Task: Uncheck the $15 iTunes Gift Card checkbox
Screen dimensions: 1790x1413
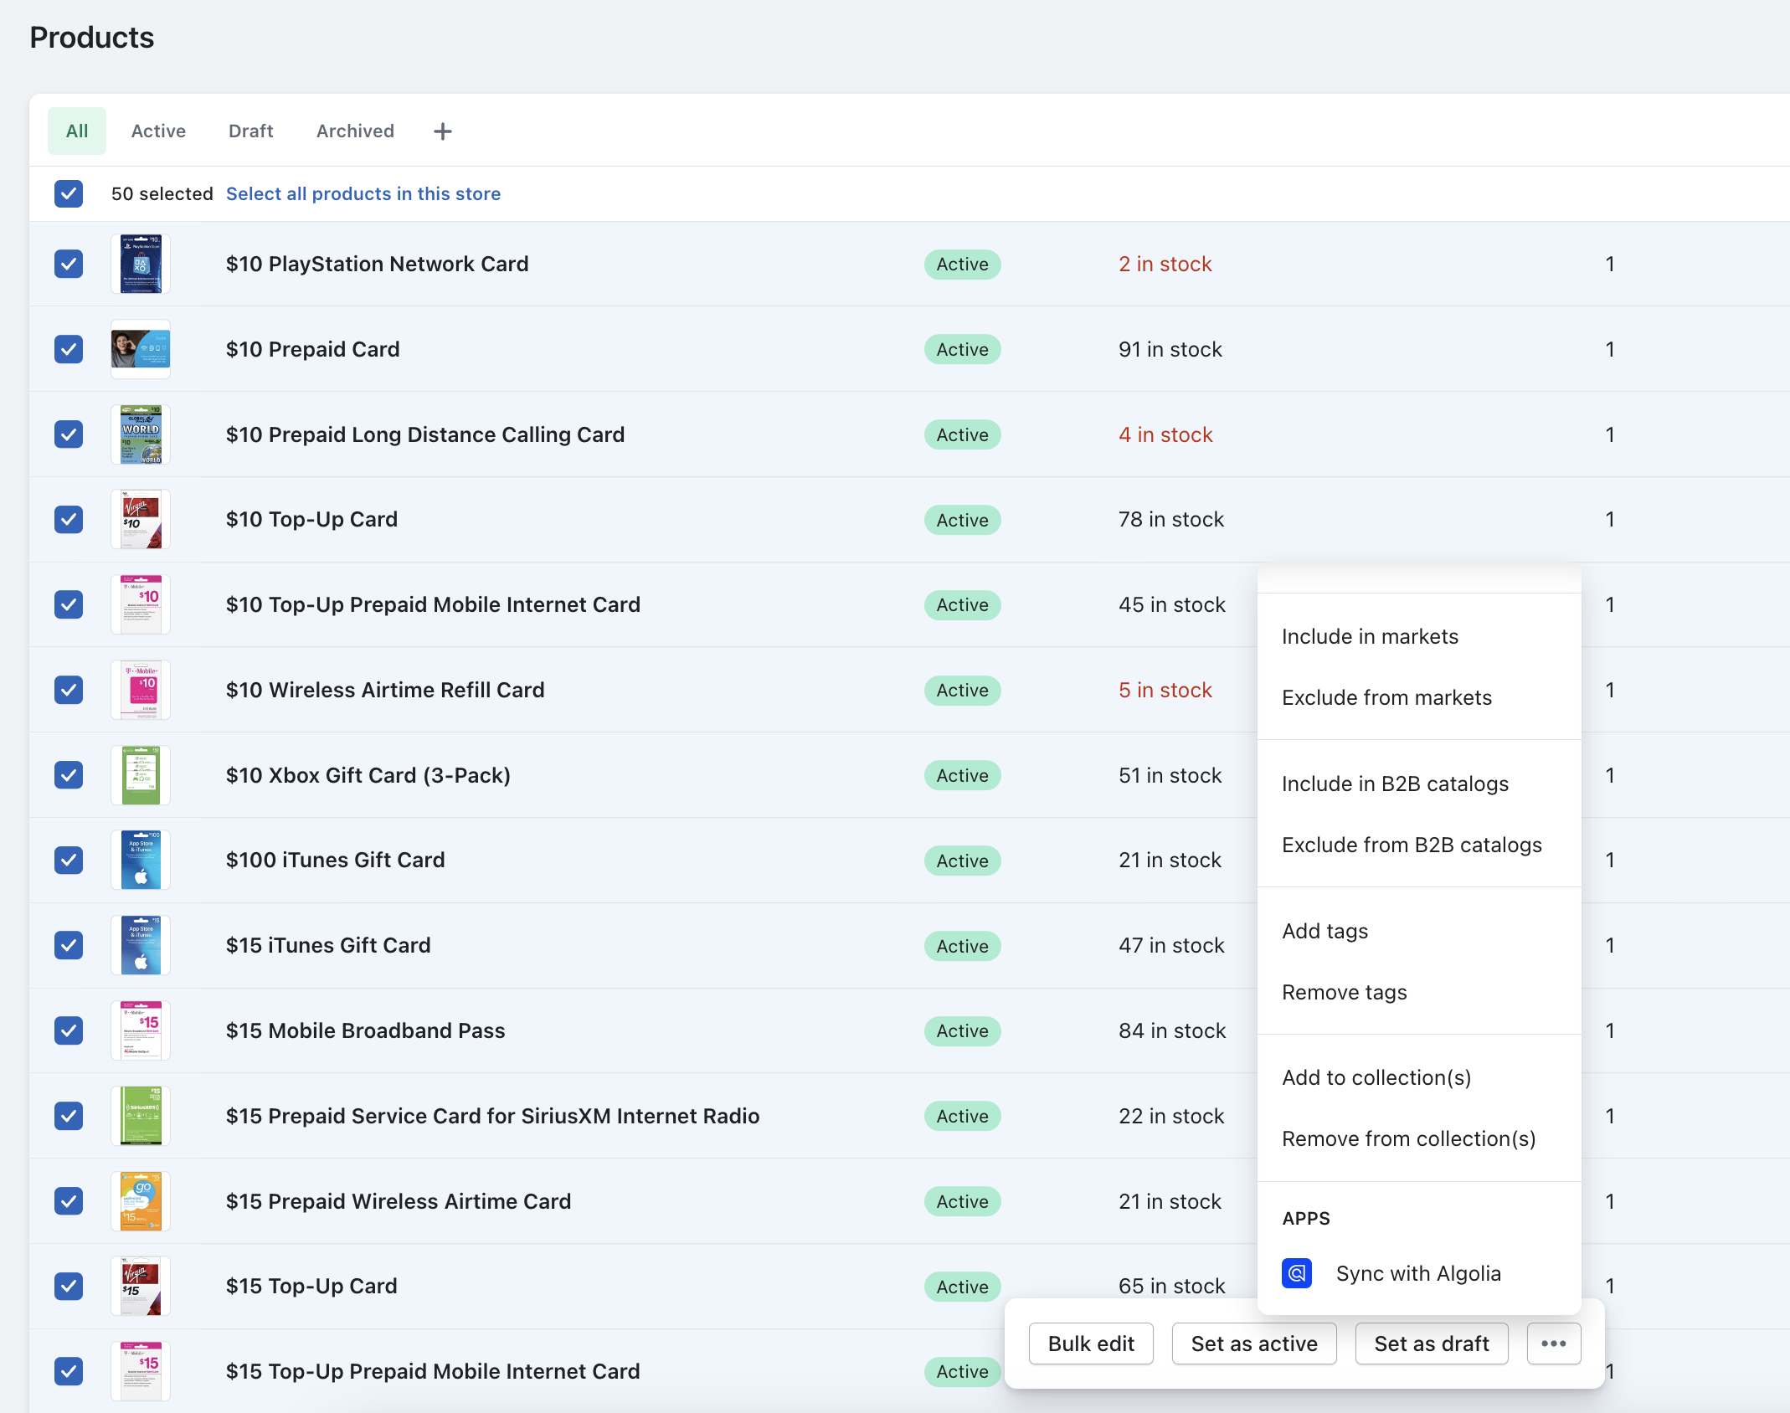Action: [x=69, y=945]
